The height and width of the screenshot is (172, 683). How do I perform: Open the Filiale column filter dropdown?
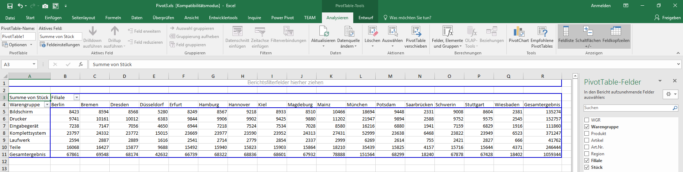tap(77, 97)
